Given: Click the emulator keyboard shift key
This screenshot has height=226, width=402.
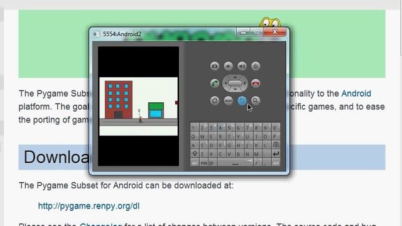Looking at the screenshot, I should [x=194, y=154].
